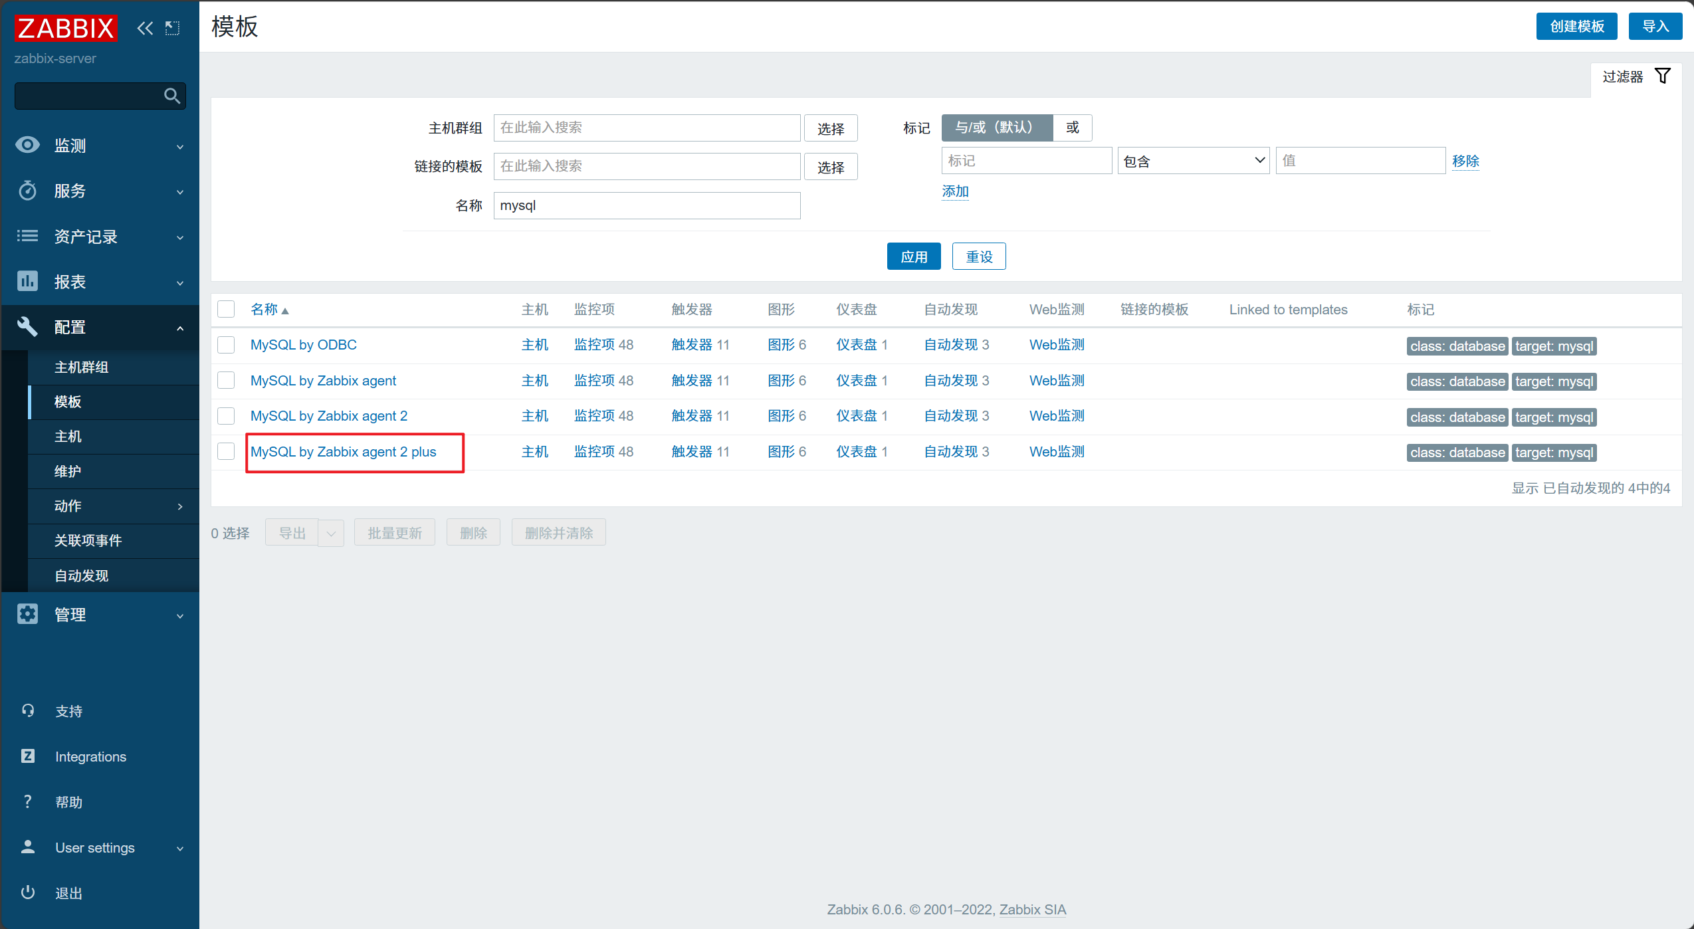1694x929 pixels.
Task: Open the 包含 tag operator dropdown
Action: (1193, 161)
